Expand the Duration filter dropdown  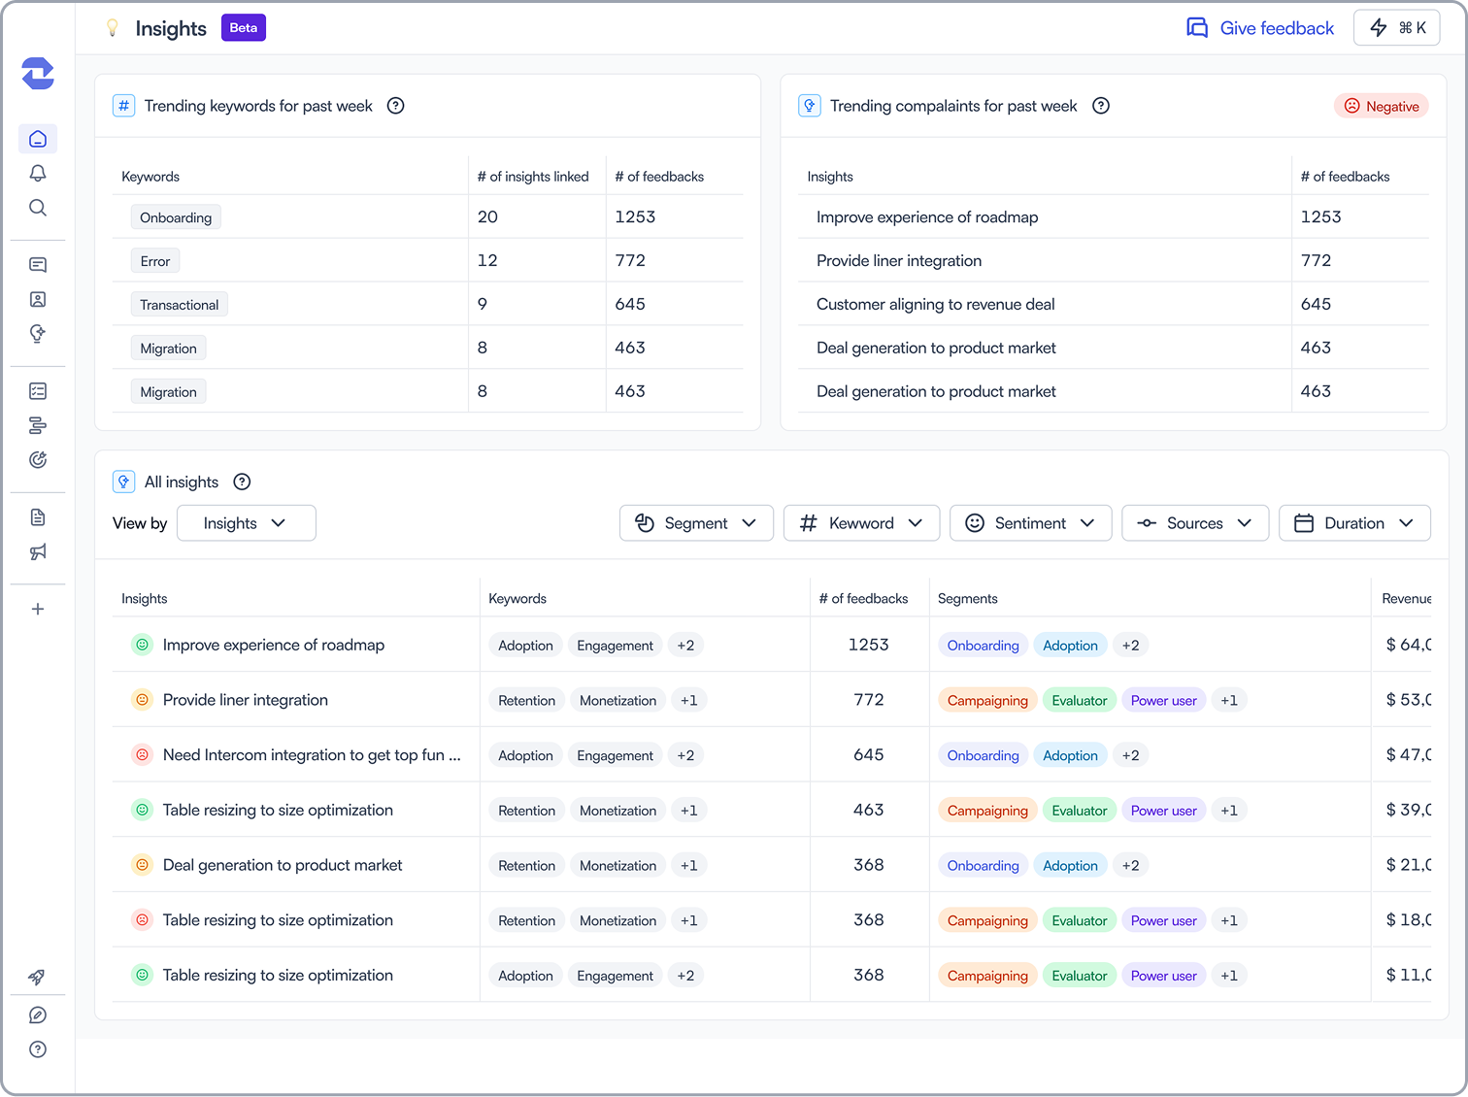click(1354, 523)
